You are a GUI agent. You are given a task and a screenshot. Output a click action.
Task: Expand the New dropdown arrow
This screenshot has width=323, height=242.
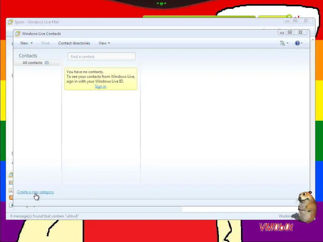(x=32, y=43)
